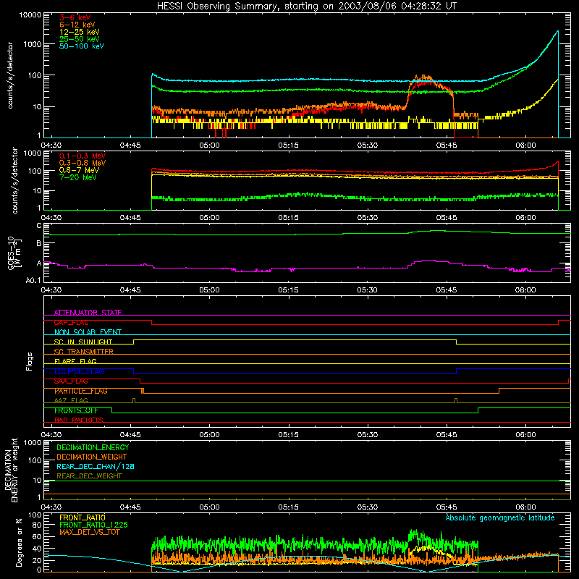
Task: Click the REAR_DEC_CHAN/128 legend label
Action: pos(96,467)
